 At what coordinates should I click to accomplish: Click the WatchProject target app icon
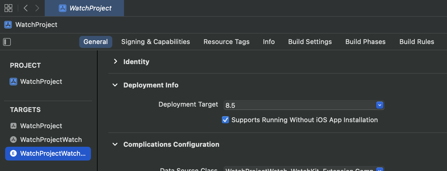[x=13, y=126]
